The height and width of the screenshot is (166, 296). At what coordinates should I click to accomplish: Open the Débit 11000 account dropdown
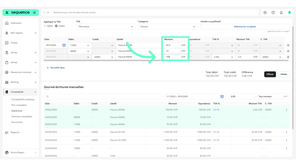[79, 45]
